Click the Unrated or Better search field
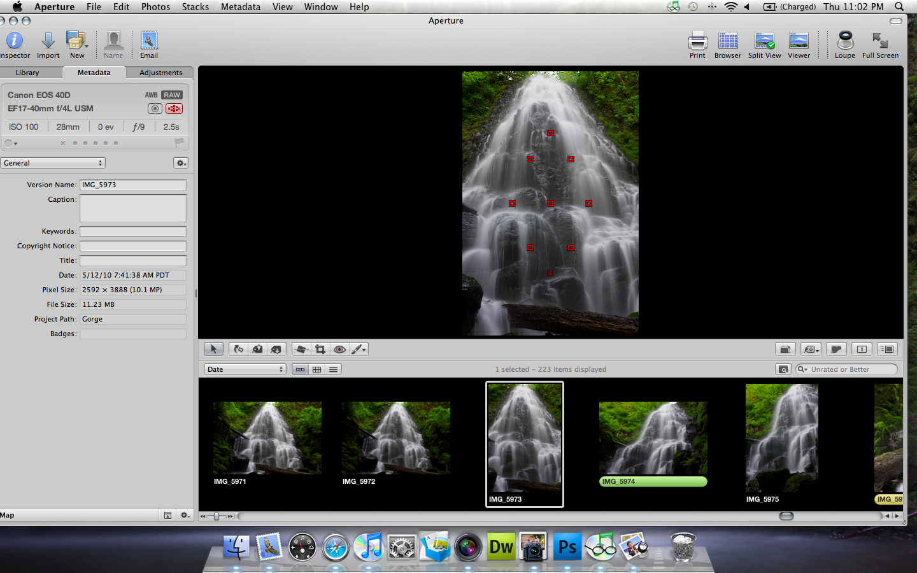 coord(846,369)
